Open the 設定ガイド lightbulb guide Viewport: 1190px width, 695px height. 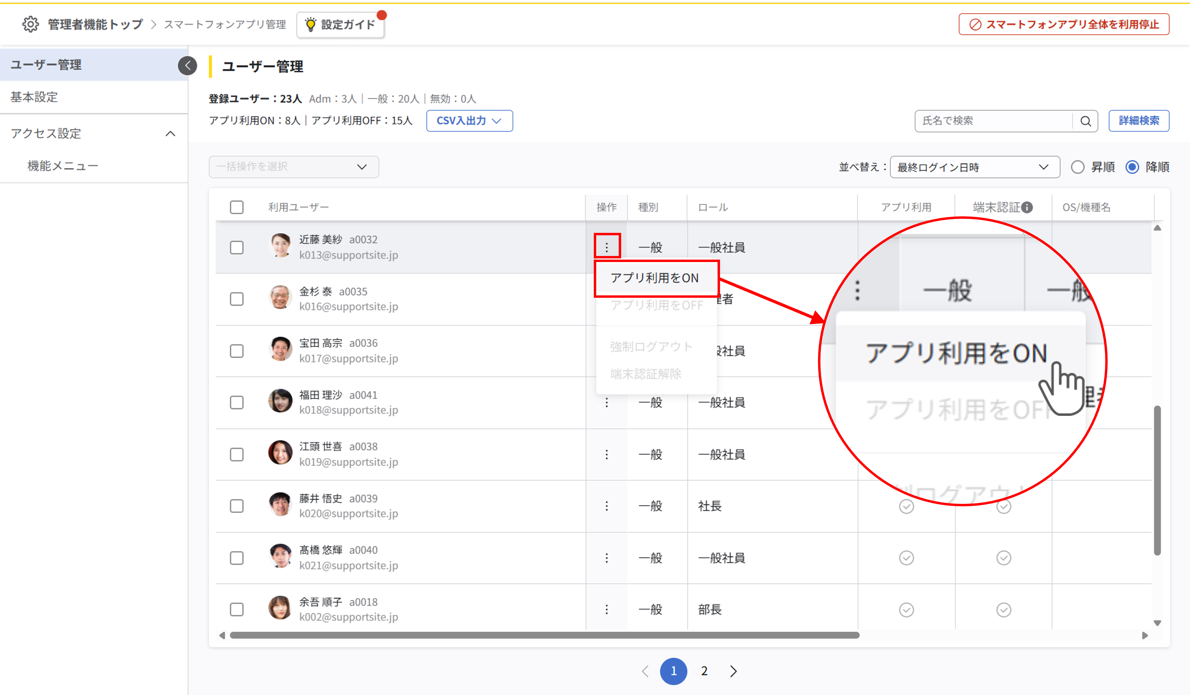pos(340,25)
